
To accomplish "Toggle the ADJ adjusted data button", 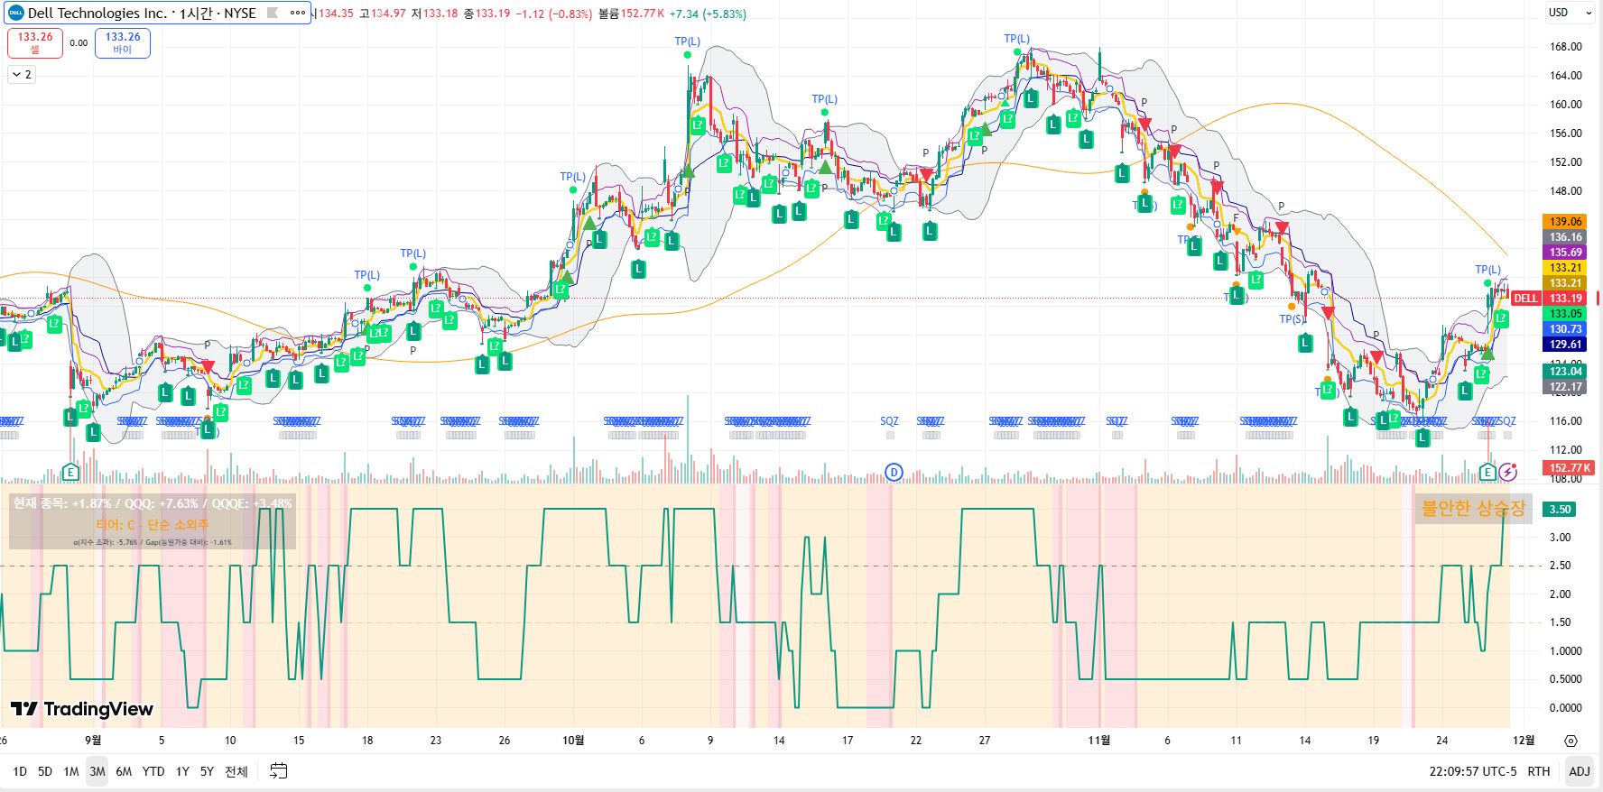I will click(x=1580, y=771).
